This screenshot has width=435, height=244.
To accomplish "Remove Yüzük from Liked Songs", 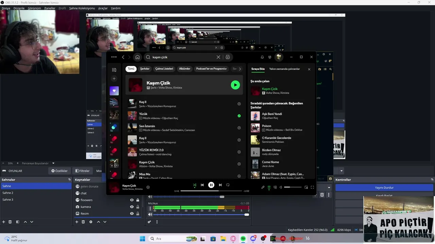I will 239,116.
